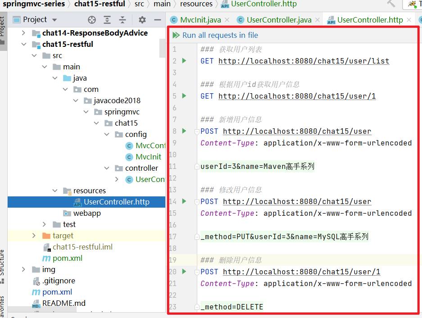This screenshot has height=318, width=422.
Task: Collapse the main folder
Action: click(45, 67)
